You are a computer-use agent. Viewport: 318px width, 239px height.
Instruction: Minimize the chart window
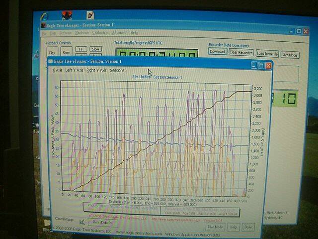[x=254, y=65]
